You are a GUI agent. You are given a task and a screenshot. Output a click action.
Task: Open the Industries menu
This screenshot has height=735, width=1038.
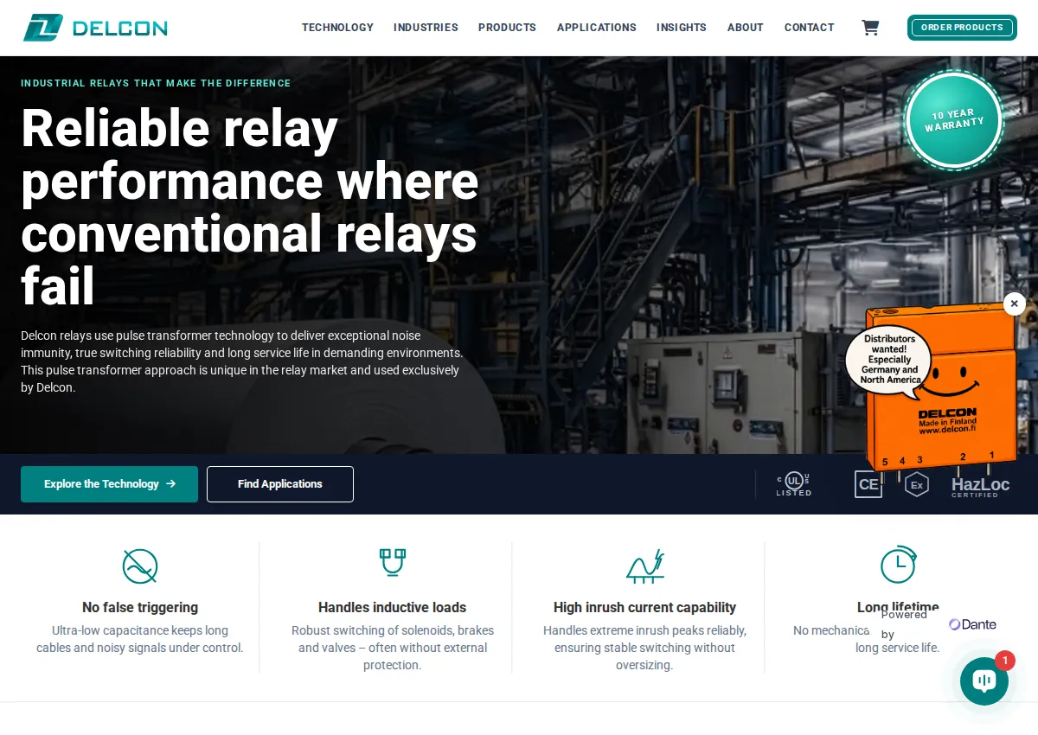tap(426, 28)
